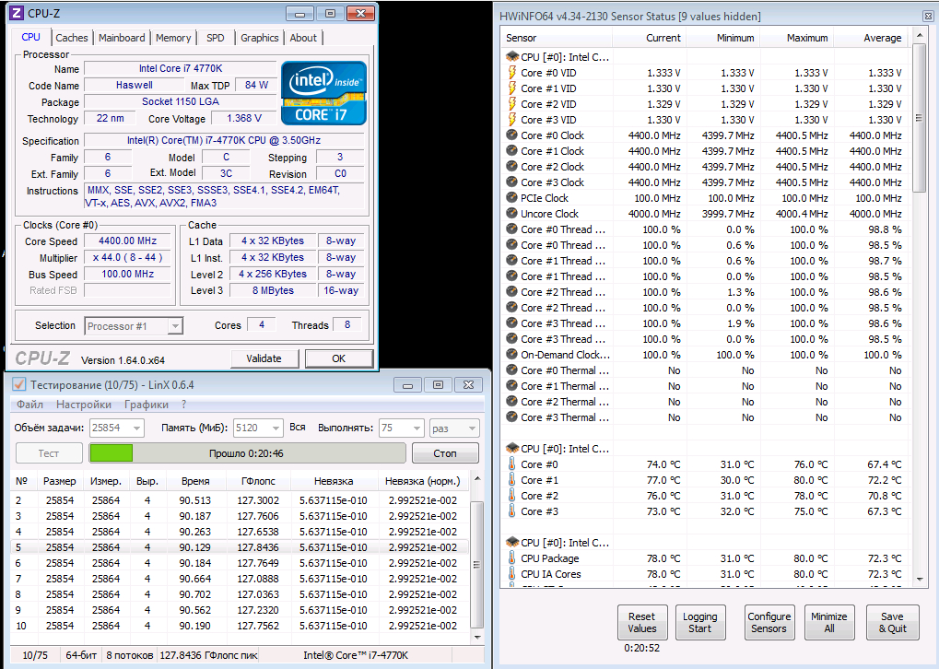Click the Average column header in HWiNFO64
The image size is (939, 669).
pyautogui.click(x=872, y=38)
